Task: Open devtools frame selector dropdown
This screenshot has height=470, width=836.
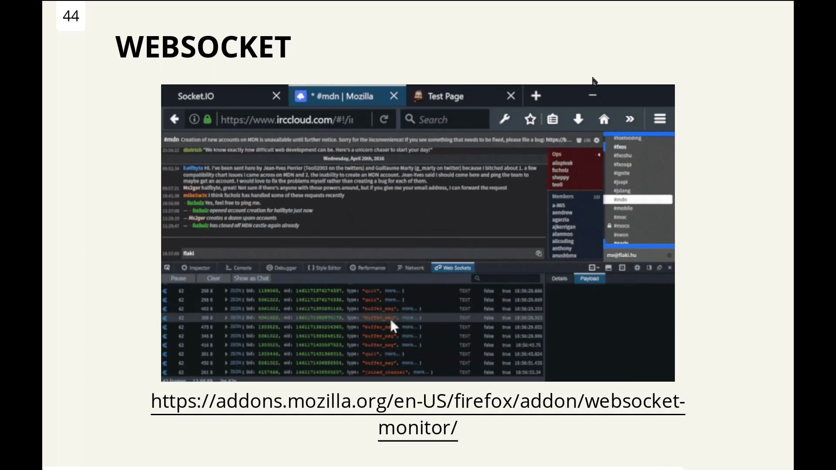Action: coord(594,268)
